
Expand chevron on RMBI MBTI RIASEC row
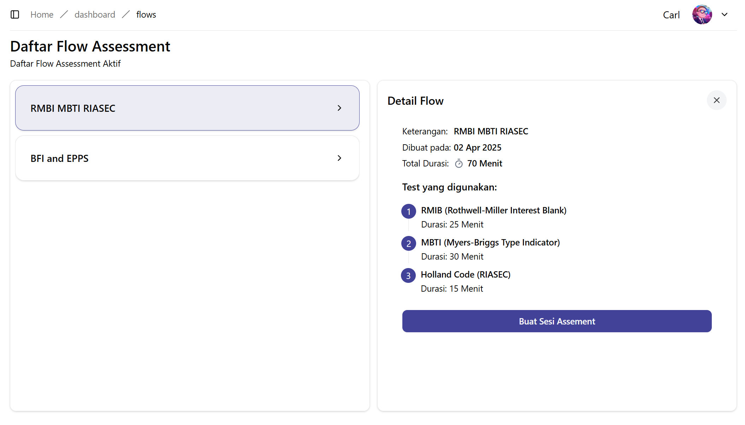[339, 108]
